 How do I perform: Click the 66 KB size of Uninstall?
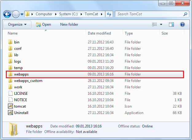click(x=177, y=113)
